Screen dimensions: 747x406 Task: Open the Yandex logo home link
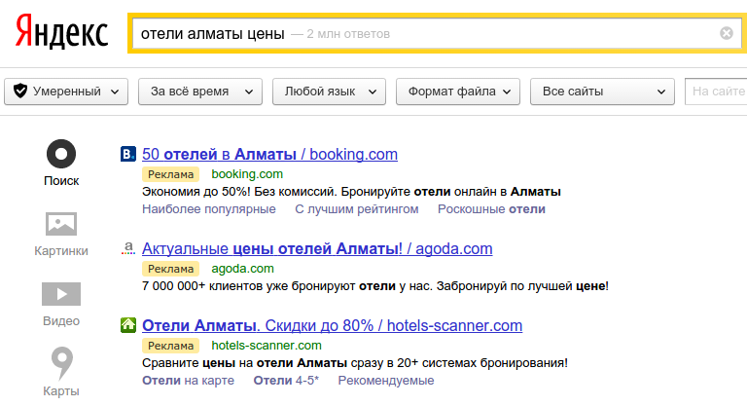(x=61, y=32)
